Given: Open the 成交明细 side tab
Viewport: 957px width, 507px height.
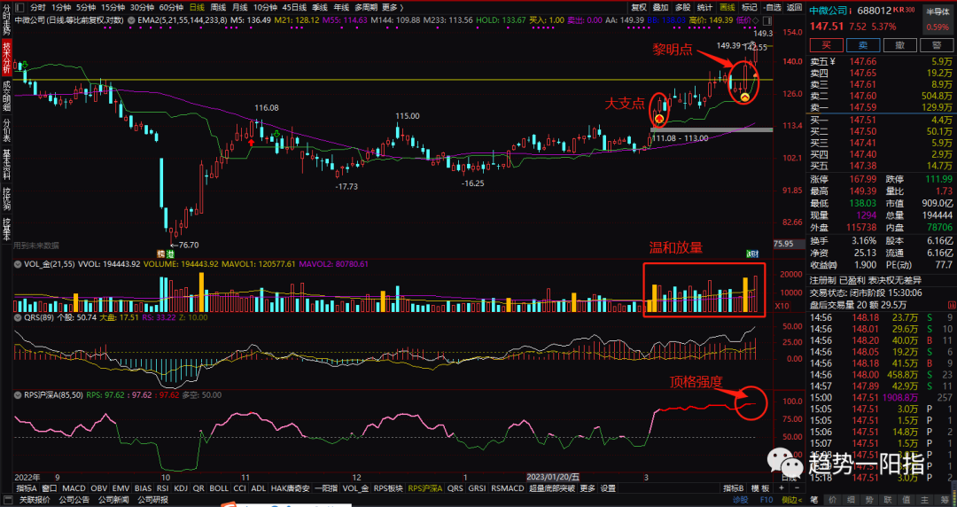Looking at the screenshot, I should click(x=6, y=96).
